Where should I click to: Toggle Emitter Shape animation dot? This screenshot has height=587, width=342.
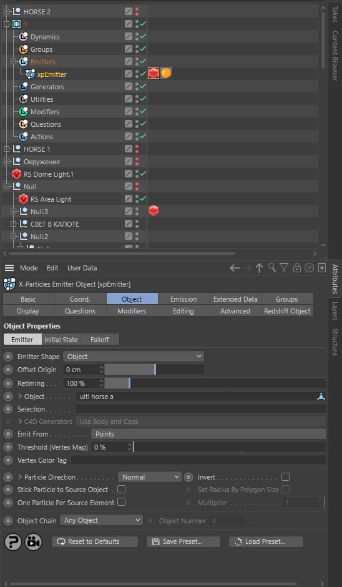8,357
